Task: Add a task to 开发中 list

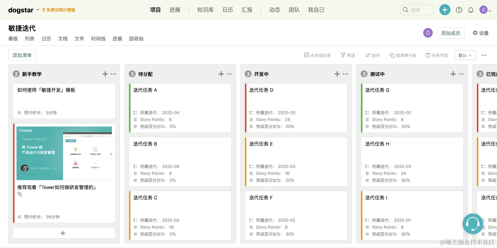Action: click(x=337, y=74)
